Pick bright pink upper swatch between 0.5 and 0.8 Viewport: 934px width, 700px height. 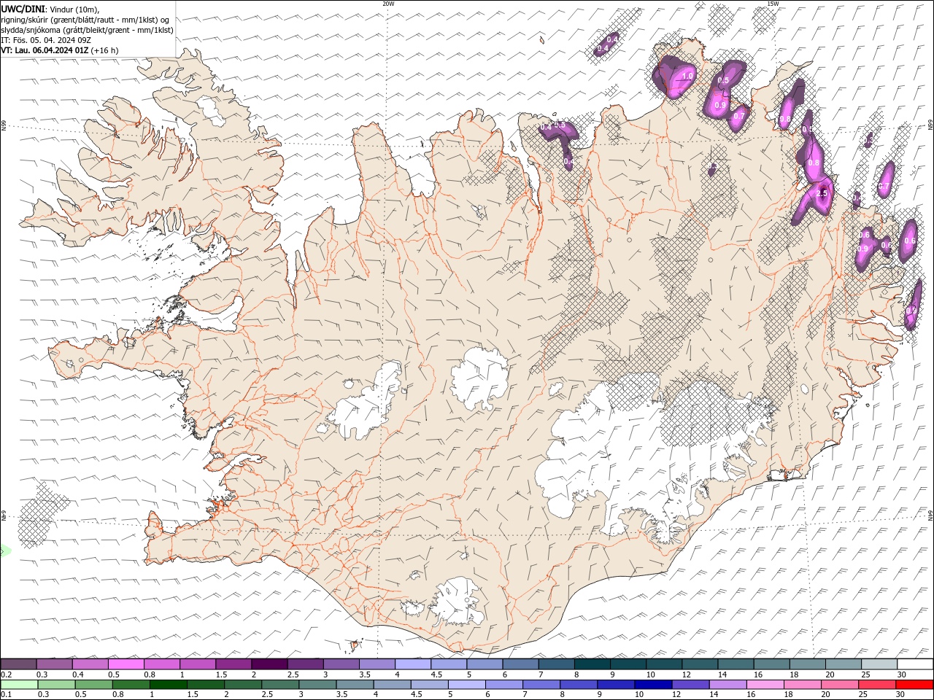(126, 664)
